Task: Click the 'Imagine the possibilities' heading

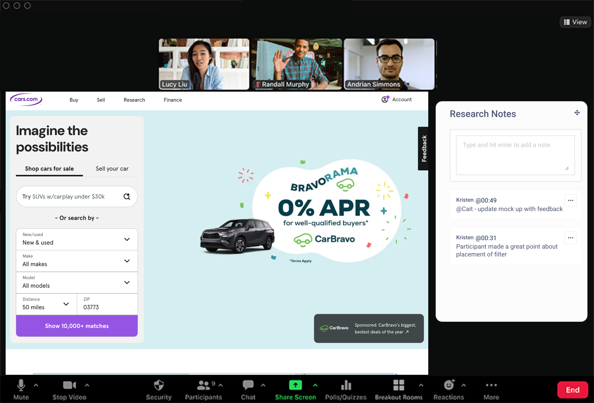Action: (x=52, y=139)
